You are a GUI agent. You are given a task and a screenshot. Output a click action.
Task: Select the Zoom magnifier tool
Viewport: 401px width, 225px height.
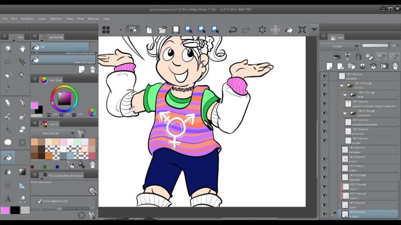(x=8, y=49)
